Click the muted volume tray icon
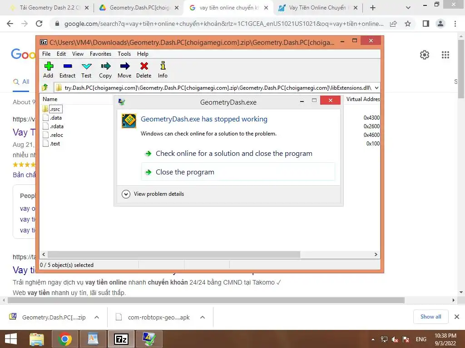 pos(395,339)
